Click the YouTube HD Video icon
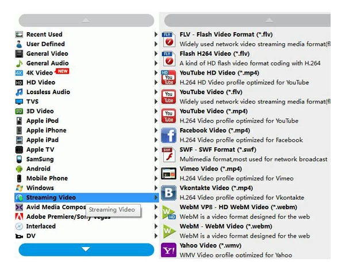 (x=168, y=78)
